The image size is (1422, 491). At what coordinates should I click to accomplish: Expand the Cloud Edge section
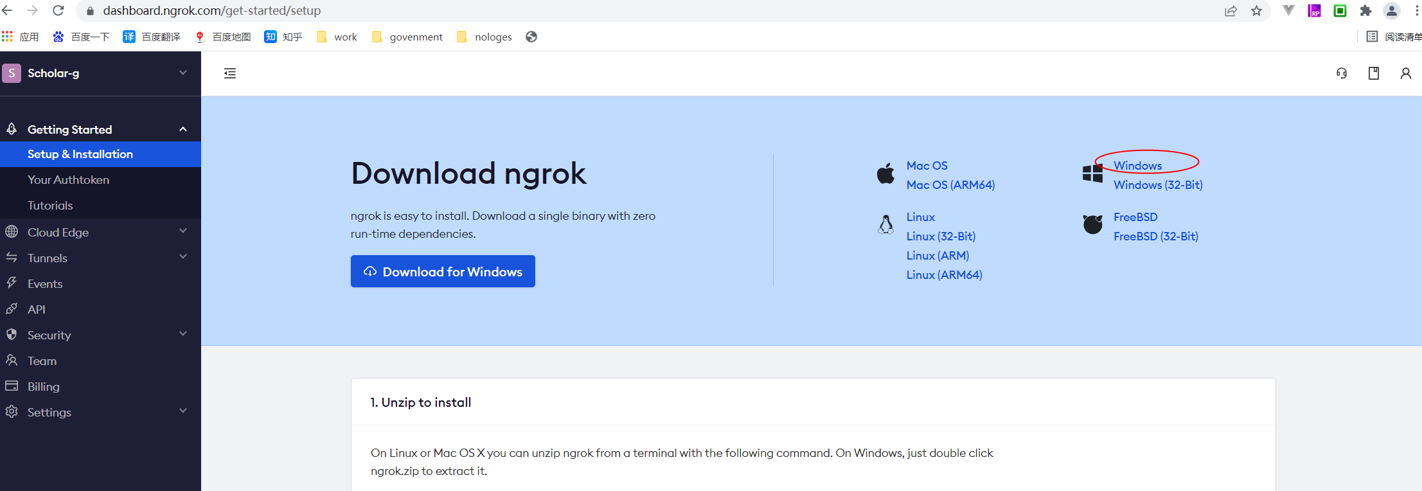pos(100,232)
